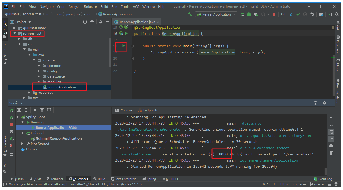This screenshot has height=190, width=343.
Task: Open Search Everywhere magnifier icon
Action: pos(337,14)
